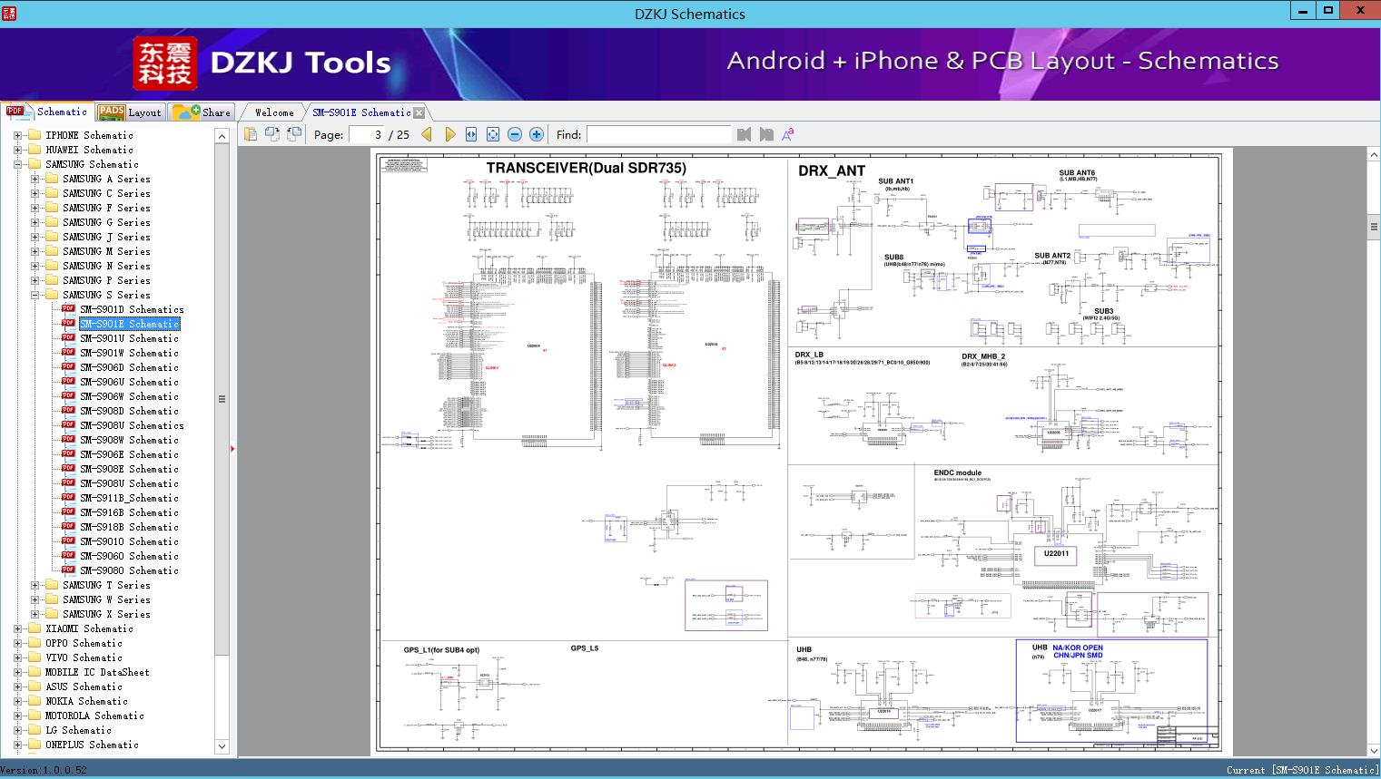Viewport: 1381px width, 779px height.
Task: Go to the next page arrow
Action: (449, 134)
